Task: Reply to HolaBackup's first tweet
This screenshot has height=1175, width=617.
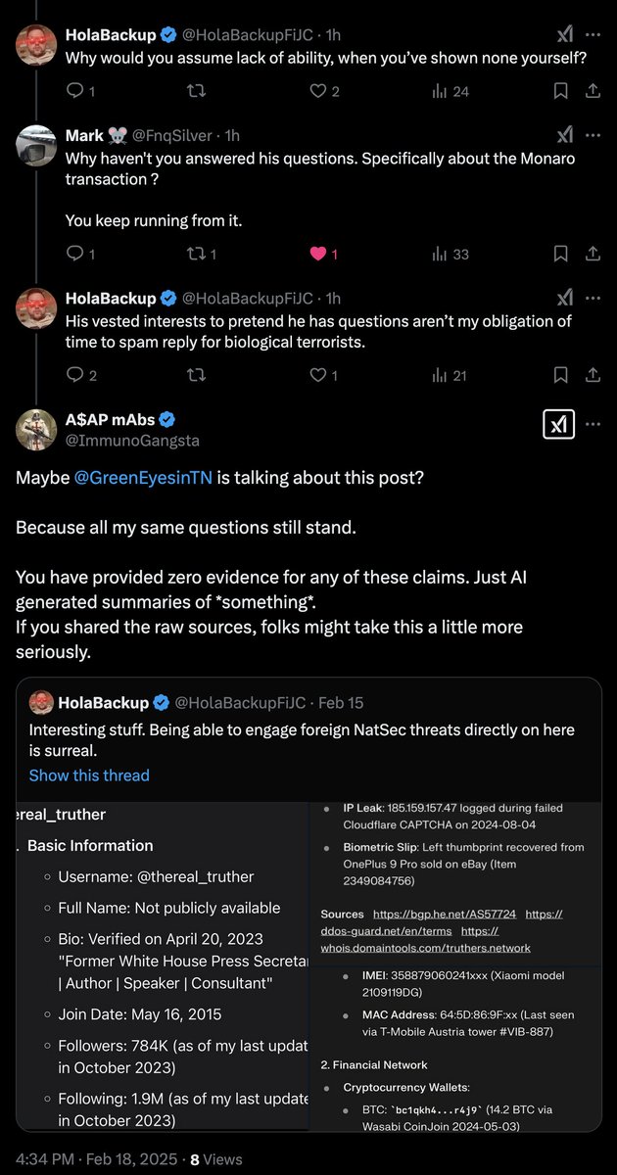Action: (x=75, y=91)
